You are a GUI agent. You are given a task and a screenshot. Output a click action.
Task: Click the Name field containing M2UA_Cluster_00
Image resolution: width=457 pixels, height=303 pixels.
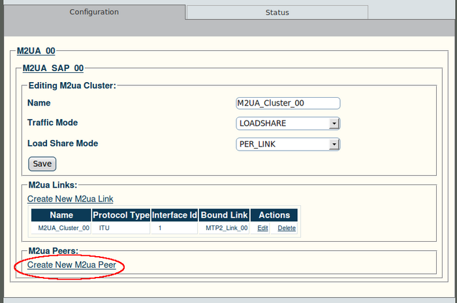click(x=288, y=103)
